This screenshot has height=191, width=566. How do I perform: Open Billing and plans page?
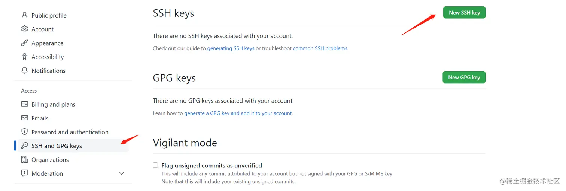pyautogui.click(x=54, y=104)
